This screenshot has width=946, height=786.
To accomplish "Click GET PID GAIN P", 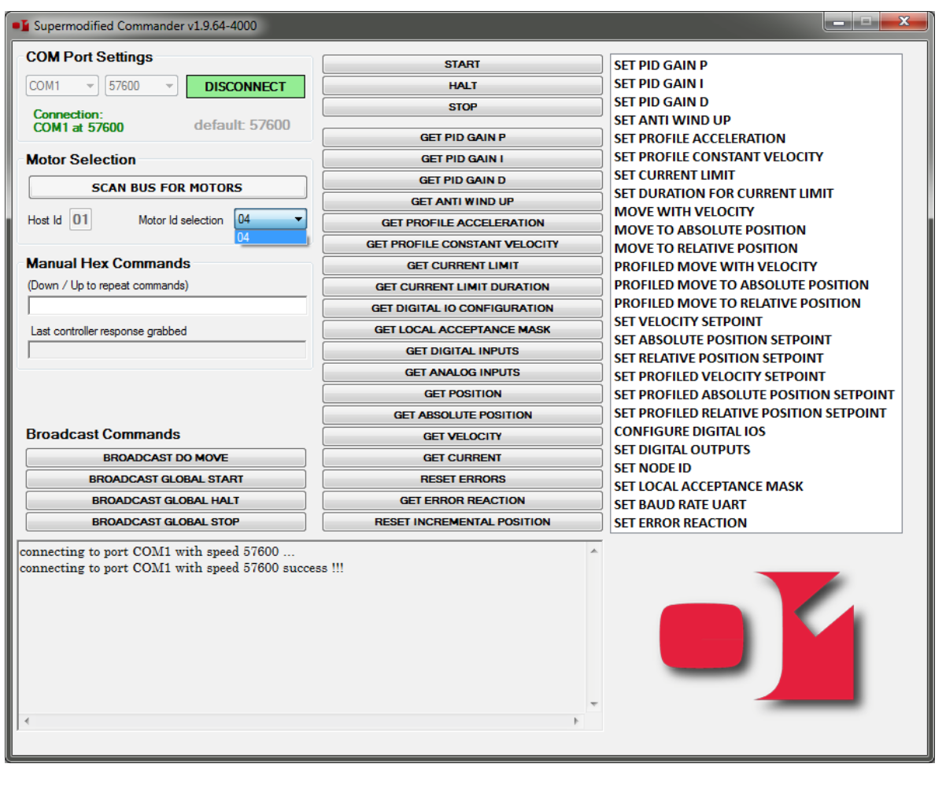I will 462,137.
